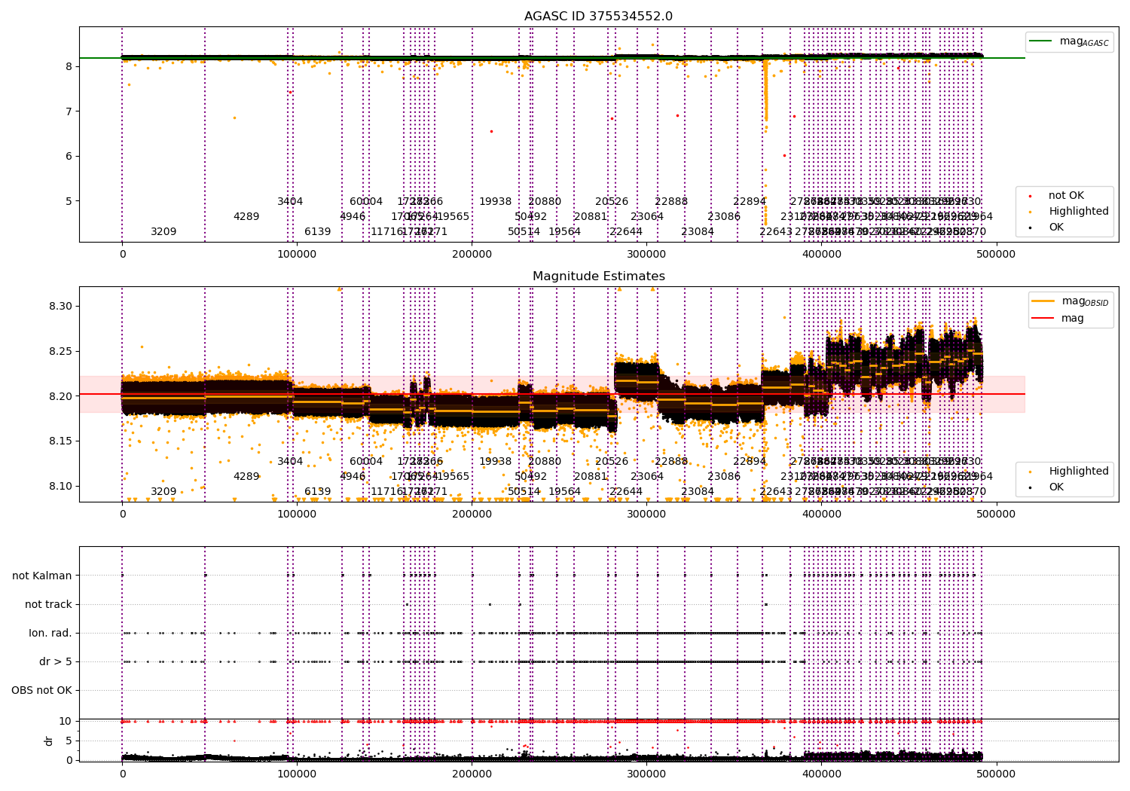Click the 8.10 y-axis tick

(61, 486)
